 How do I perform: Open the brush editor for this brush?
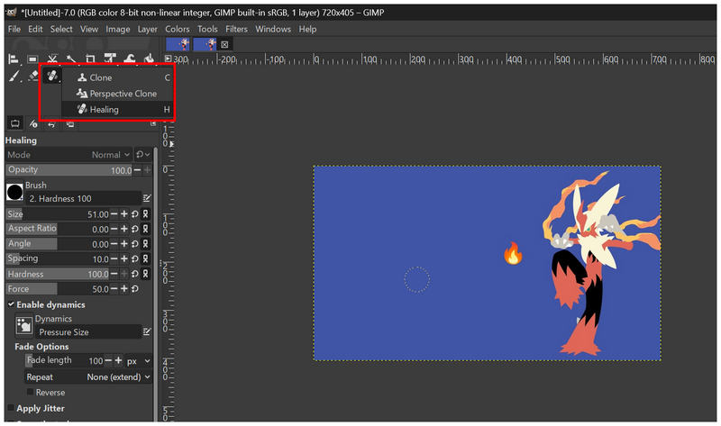point(147,198)
